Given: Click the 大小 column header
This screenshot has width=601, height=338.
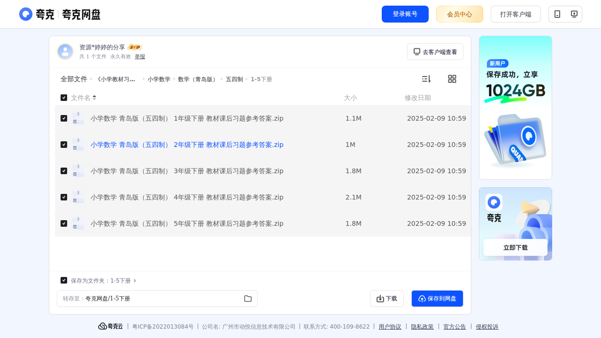Looking at the screenshot, I should pyautogui.click(x=350, y=98).
